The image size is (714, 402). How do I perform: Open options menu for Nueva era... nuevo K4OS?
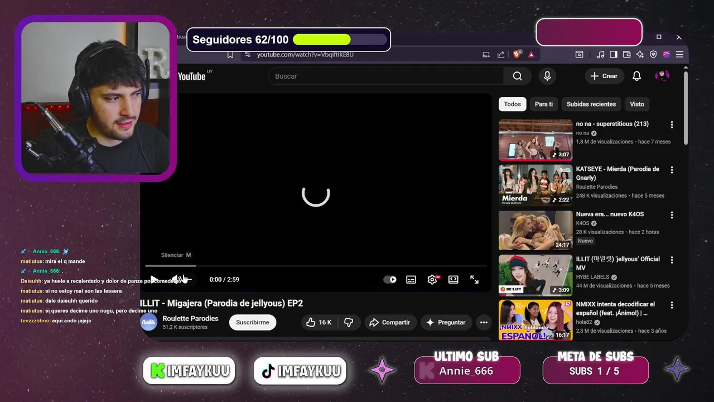672,215
